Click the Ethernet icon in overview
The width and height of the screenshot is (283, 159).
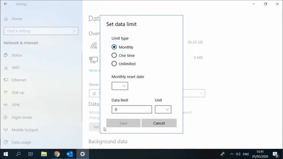(94, 60)
